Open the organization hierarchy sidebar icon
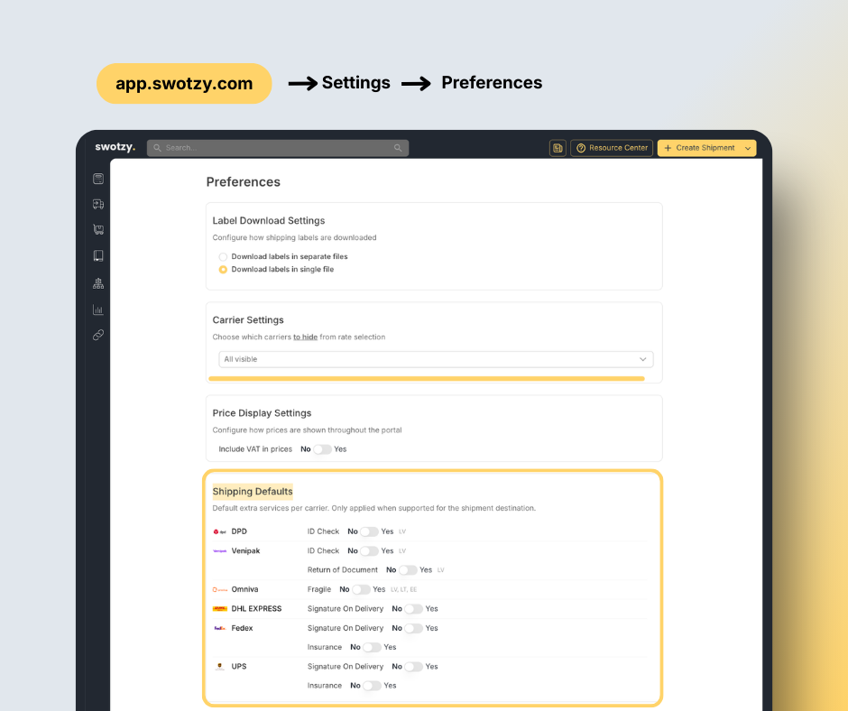This screenshot has height=711, width=848. pos(98,283)
